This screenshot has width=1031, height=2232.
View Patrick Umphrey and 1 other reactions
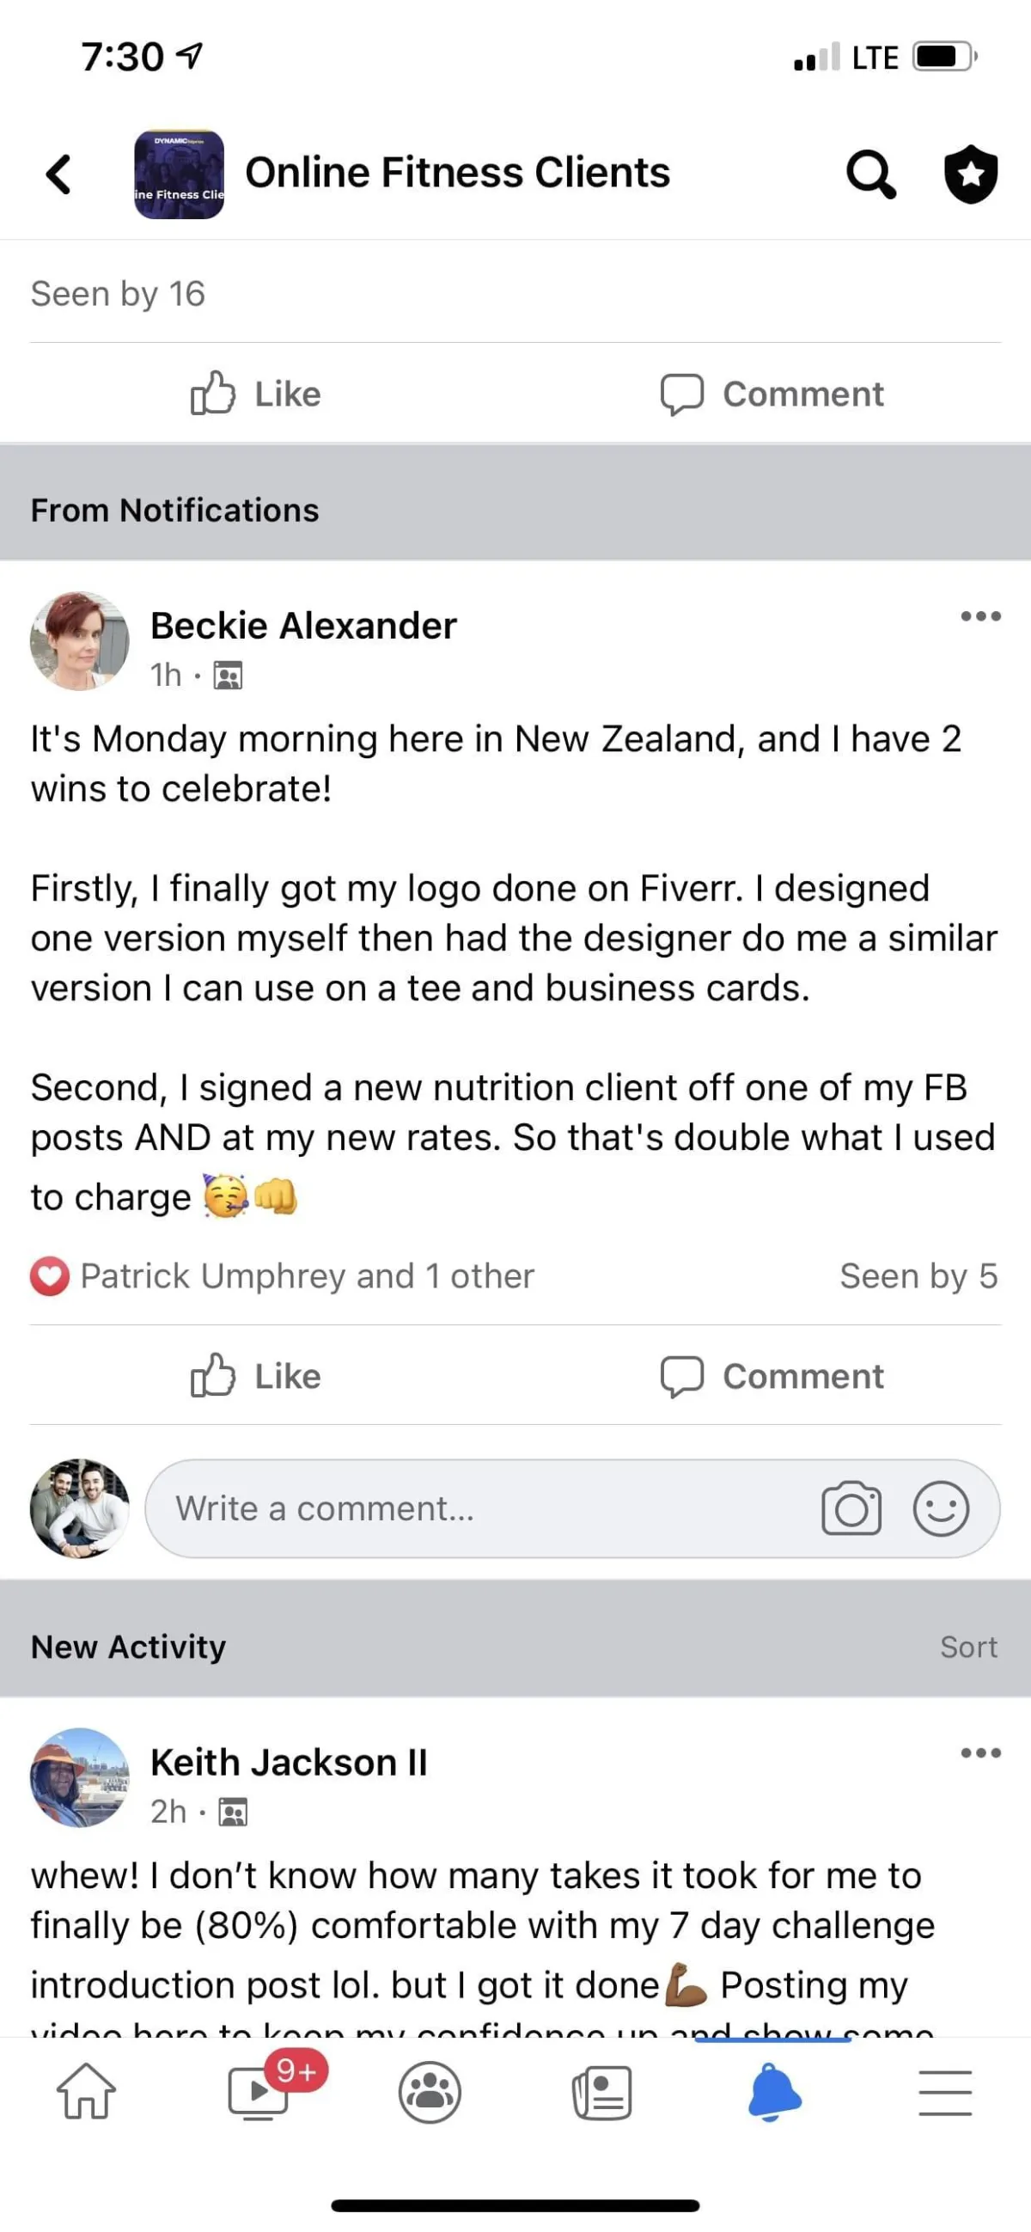tap(307, 1276)
